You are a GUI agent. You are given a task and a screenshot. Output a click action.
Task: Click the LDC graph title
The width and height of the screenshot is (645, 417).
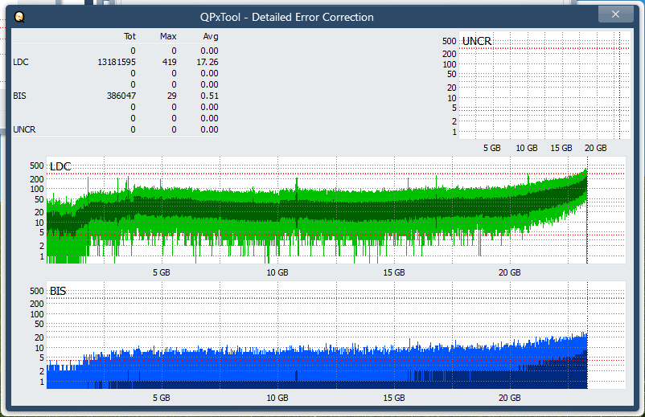coord(60,166)
